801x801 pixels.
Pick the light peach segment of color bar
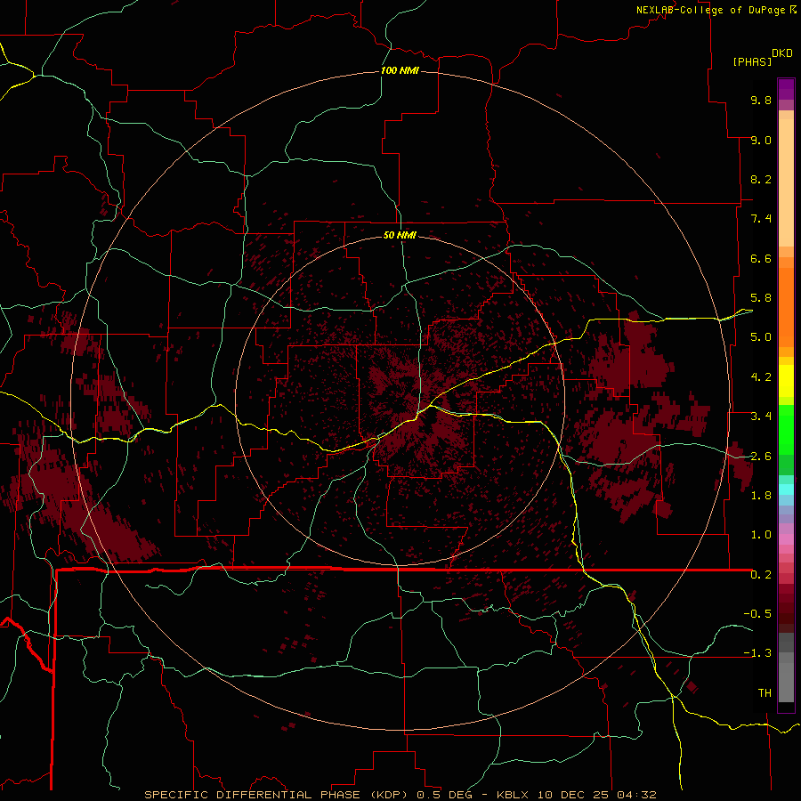[786, 182]
